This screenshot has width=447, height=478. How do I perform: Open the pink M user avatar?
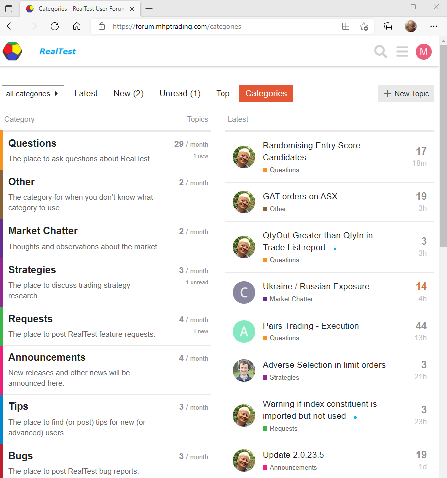coord(423,52)
